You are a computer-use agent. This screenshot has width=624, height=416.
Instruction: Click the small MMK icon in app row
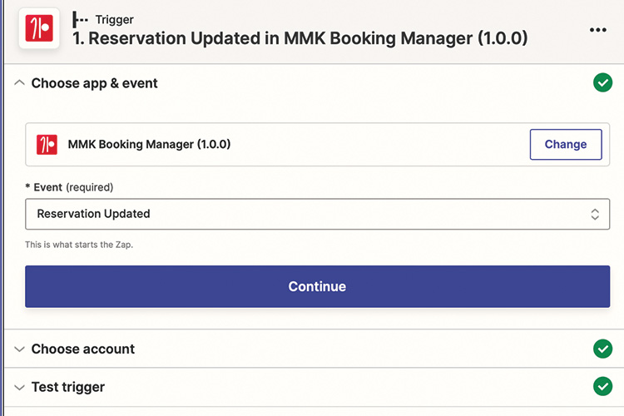click(x=47, y=145)
